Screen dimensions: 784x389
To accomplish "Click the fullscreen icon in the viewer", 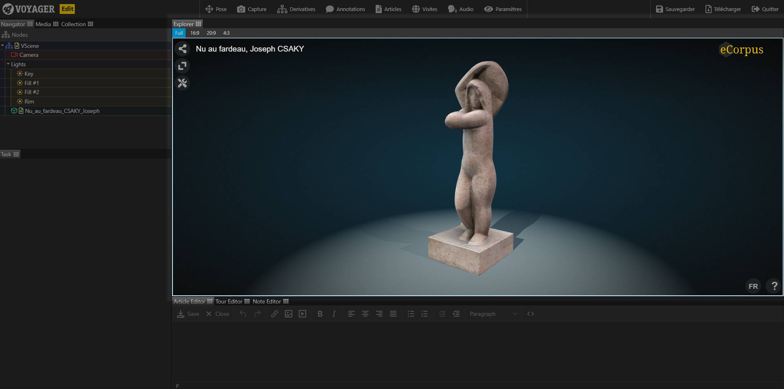I will 182,66.
